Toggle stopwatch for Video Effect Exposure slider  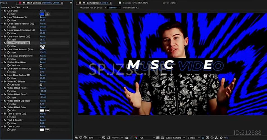pos(8,104)
